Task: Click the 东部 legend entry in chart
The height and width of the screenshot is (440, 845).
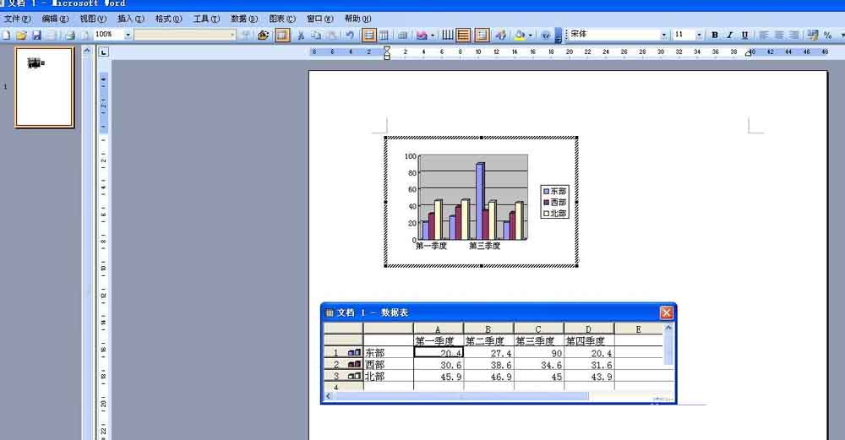Action: [x=554, y=191]
